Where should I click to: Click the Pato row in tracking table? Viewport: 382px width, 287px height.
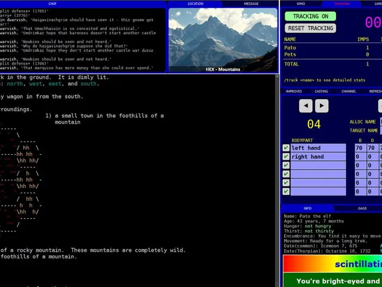pyautogui.click(x=332, y=48)
